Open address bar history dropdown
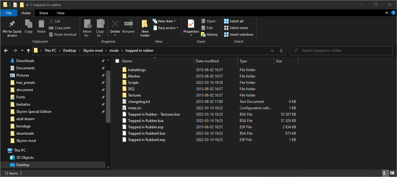 272,51
